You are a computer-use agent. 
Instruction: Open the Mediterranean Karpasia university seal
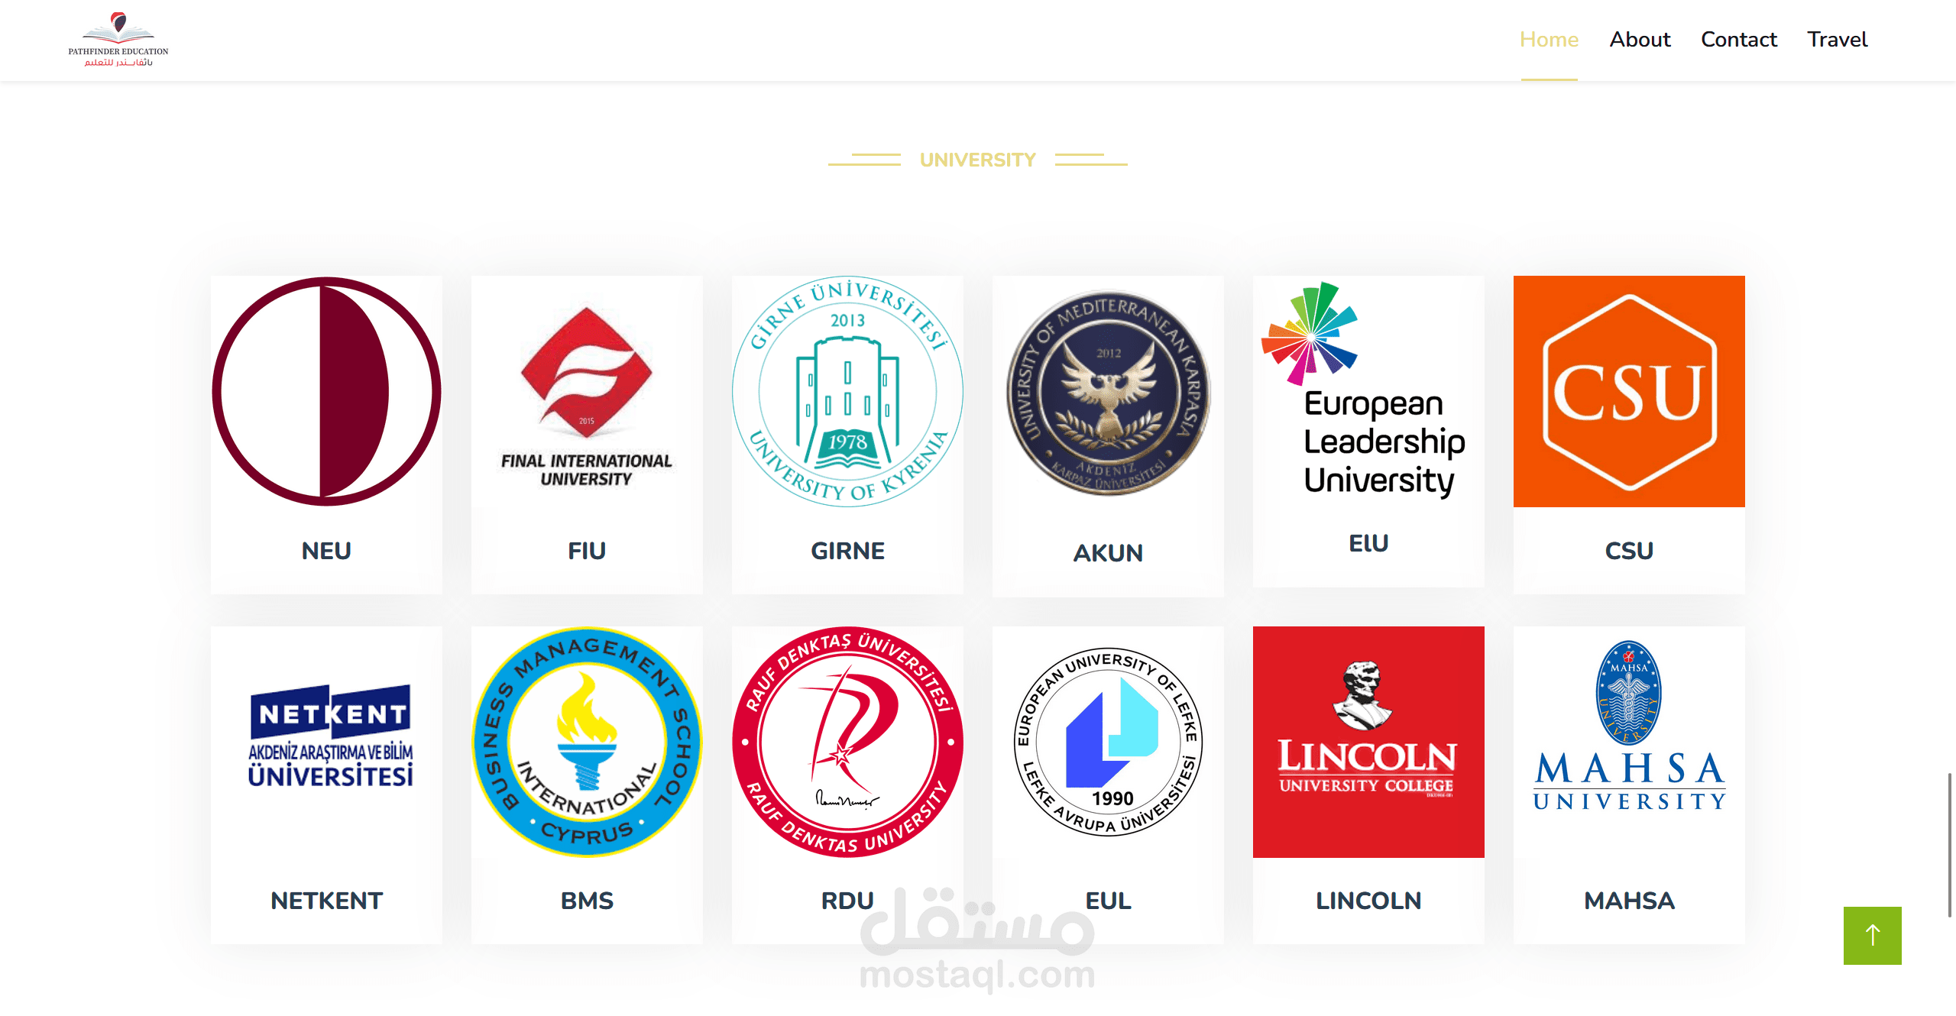point(1108,393)
